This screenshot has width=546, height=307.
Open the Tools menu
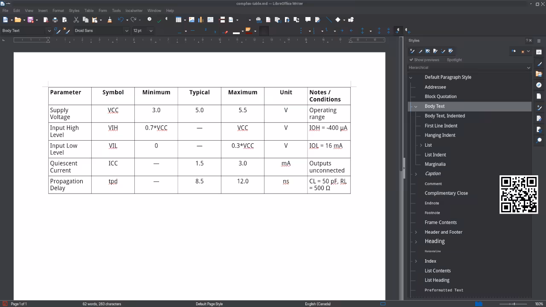point(116,11)
